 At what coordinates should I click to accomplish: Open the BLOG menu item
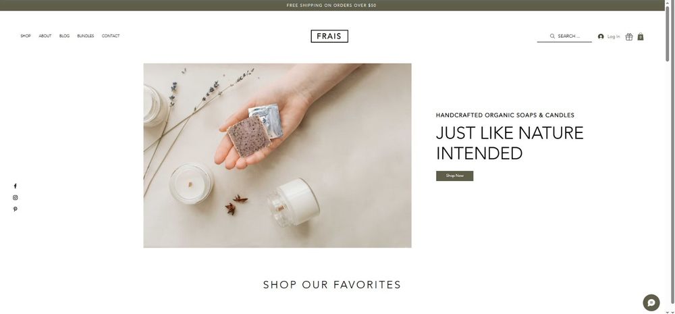[65, 36]
